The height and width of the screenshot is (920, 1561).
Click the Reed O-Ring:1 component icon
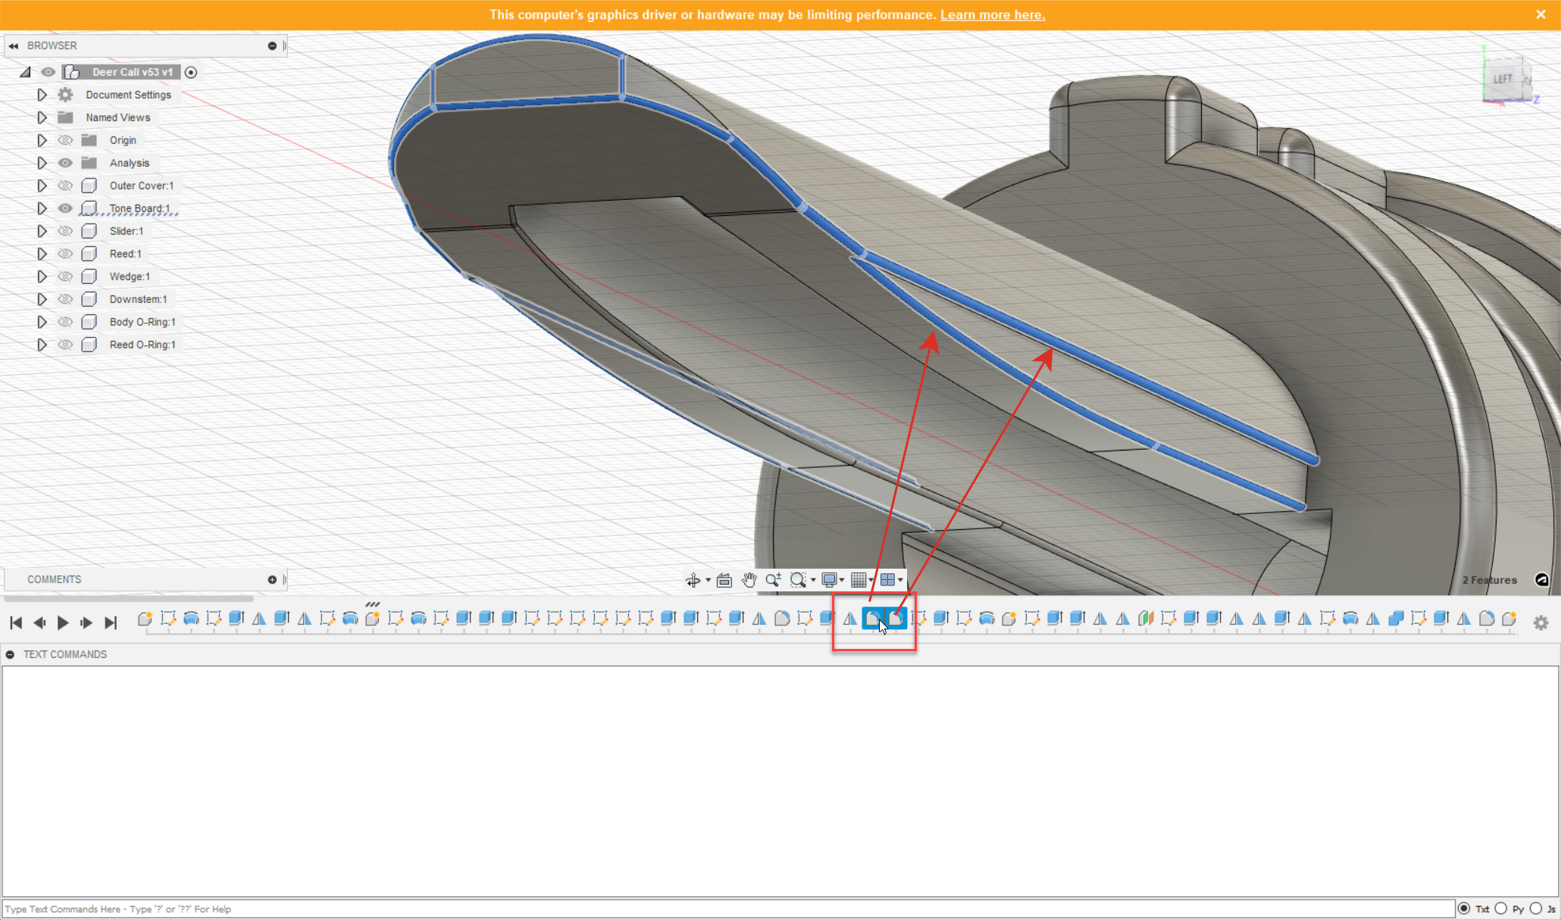coord(89,345)
